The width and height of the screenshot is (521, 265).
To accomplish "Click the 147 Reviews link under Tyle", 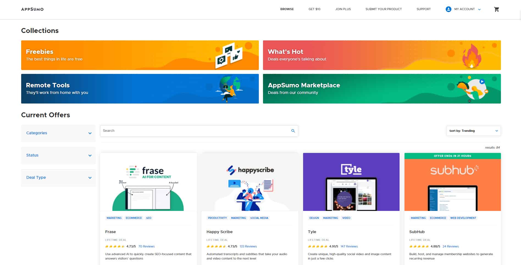I will (349, 246).
